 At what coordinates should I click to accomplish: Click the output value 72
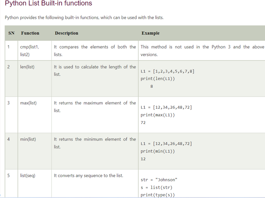point(143,123)
